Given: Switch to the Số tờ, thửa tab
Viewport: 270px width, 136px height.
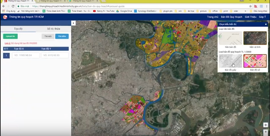Looking at the screenshot, I should coord(53,29).
